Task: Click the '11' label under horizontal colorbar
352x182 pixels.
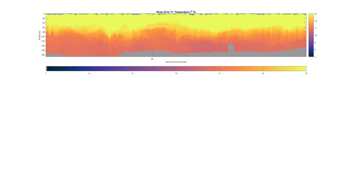Action: pyautogui.click(x=219, y=73)
